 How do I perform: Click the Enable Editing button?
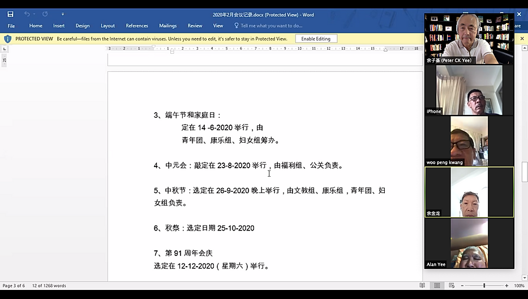coord(316,39)
